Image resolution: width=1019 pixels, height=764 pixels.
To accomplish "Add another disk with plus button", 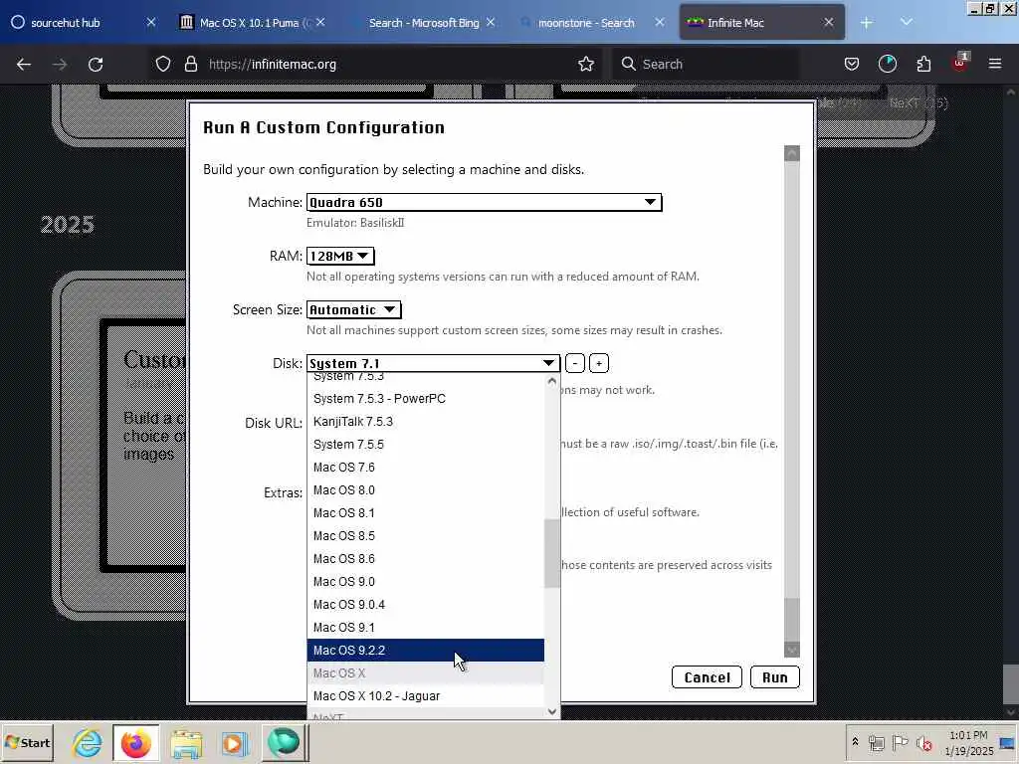I will (598, 363).
